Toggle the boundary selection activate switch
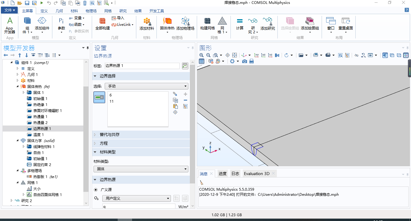The image size is (411, 221). (x=99, y=97)
